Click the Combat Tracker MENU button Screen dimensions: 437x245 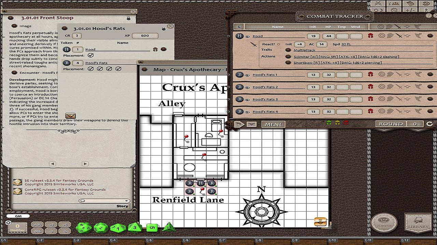[273, 124]
